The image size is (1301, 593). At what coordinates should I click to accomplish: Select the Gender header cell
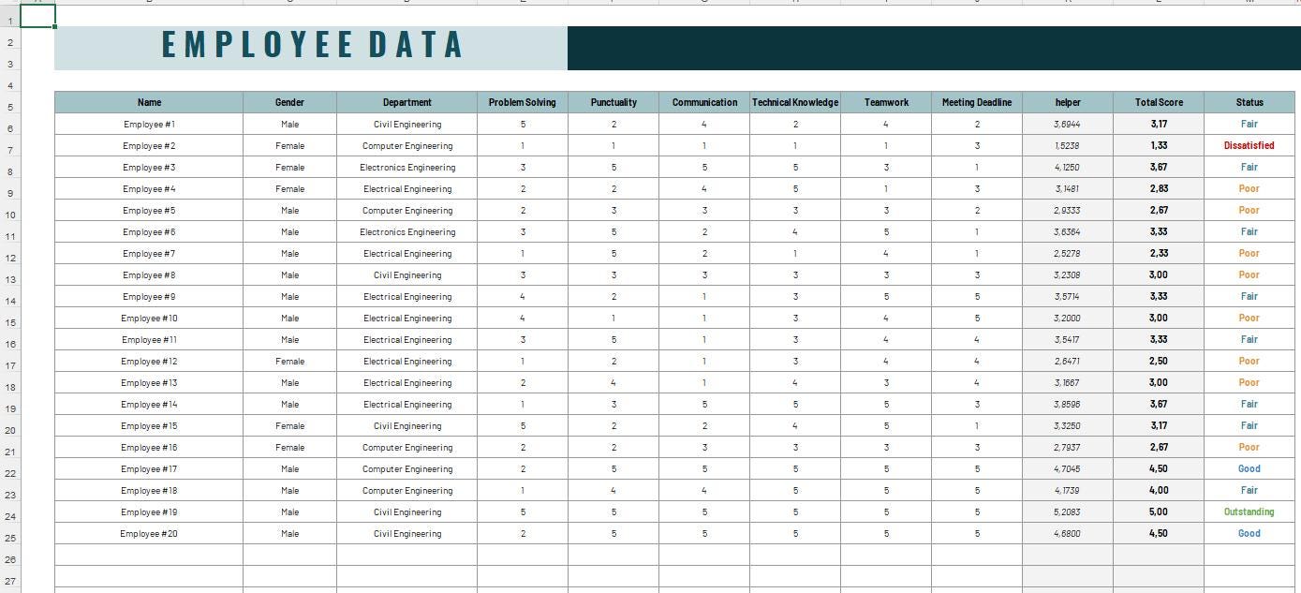(288, 102)
